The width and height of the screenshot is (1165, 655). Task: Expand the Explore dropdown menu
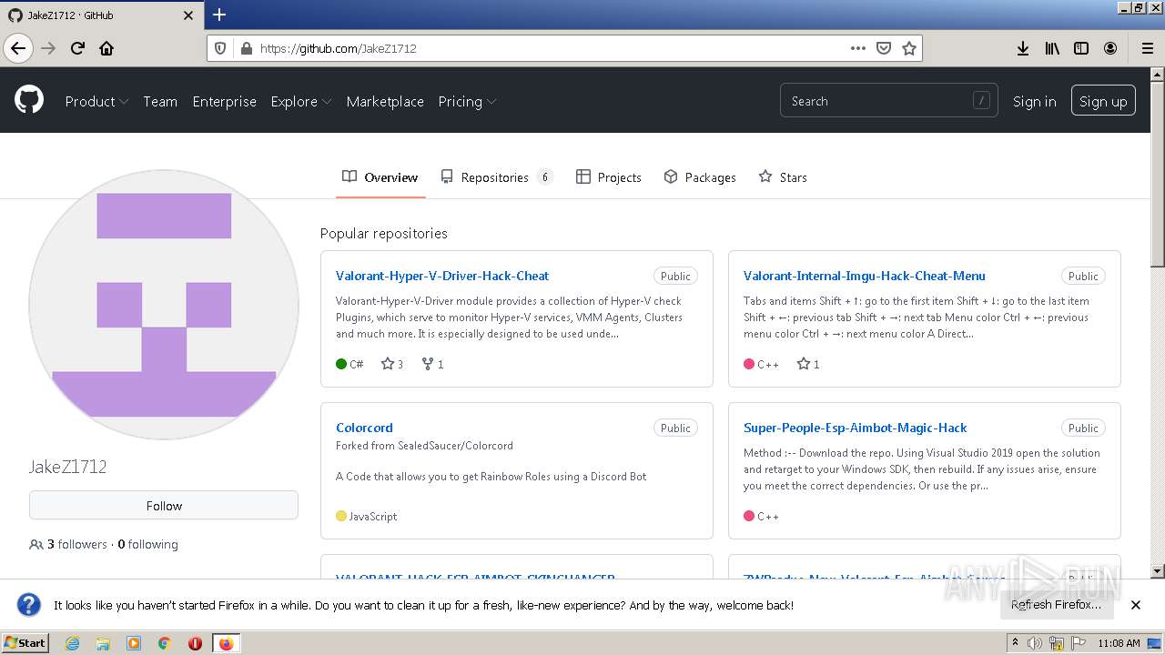[x=300, y=101]
